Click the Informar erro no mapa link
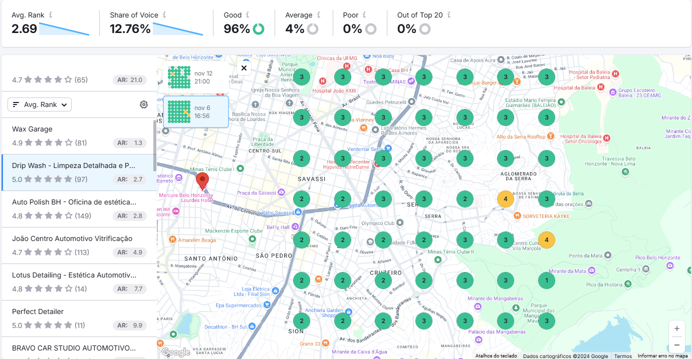Image resolution: width=692 pixels, height=359 pixels. (x=662, y=355)
